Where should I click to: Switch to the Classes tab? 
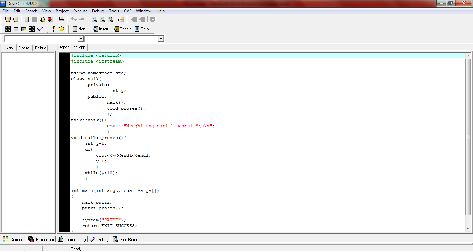click(24, 48)
